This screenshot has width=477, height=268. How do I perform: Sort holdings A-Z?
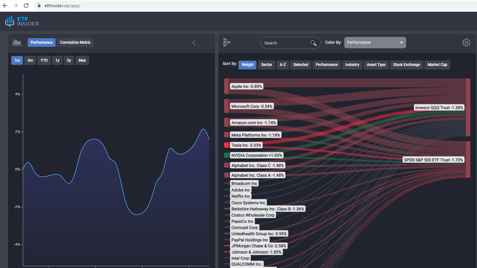[x=283, y=65]
